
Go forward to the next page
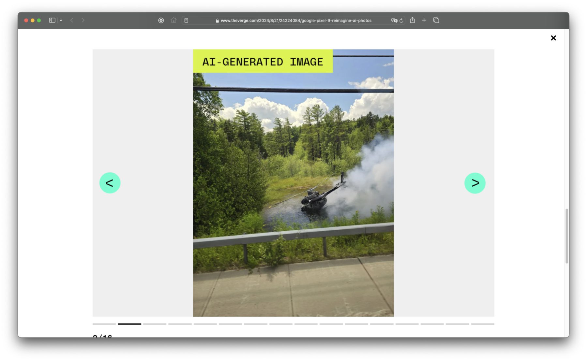click(x=83, y=20)
